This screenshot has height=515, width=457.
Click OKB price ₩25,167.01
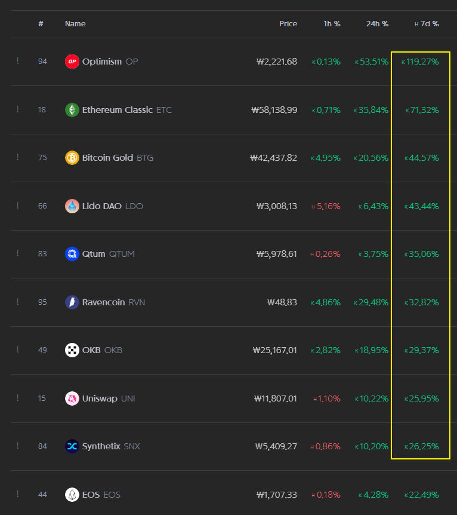(275, 350)
